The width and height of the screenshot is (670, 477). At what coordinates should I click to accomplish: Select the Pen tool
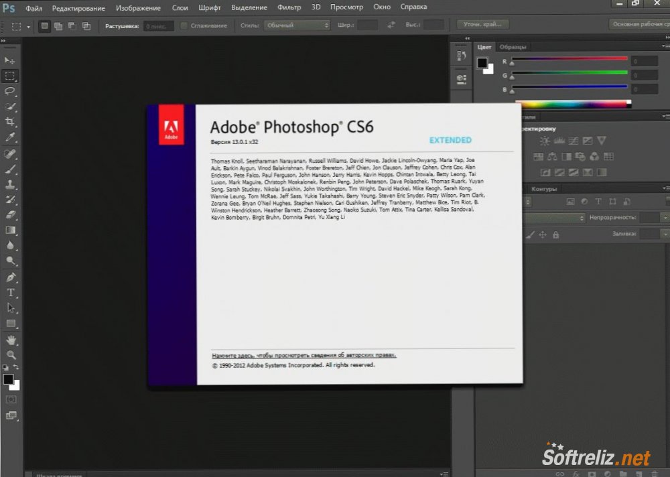coord(11,277)
